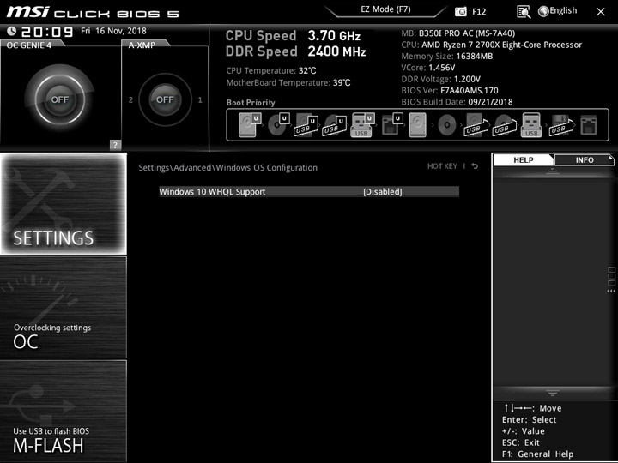Select the UEFI USB key boot icon

click(362, 125)
